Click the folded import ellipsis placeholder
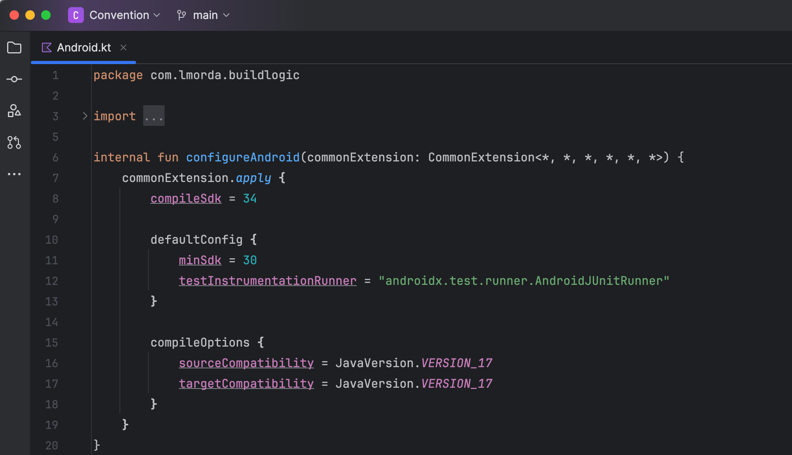 point(153,116)
